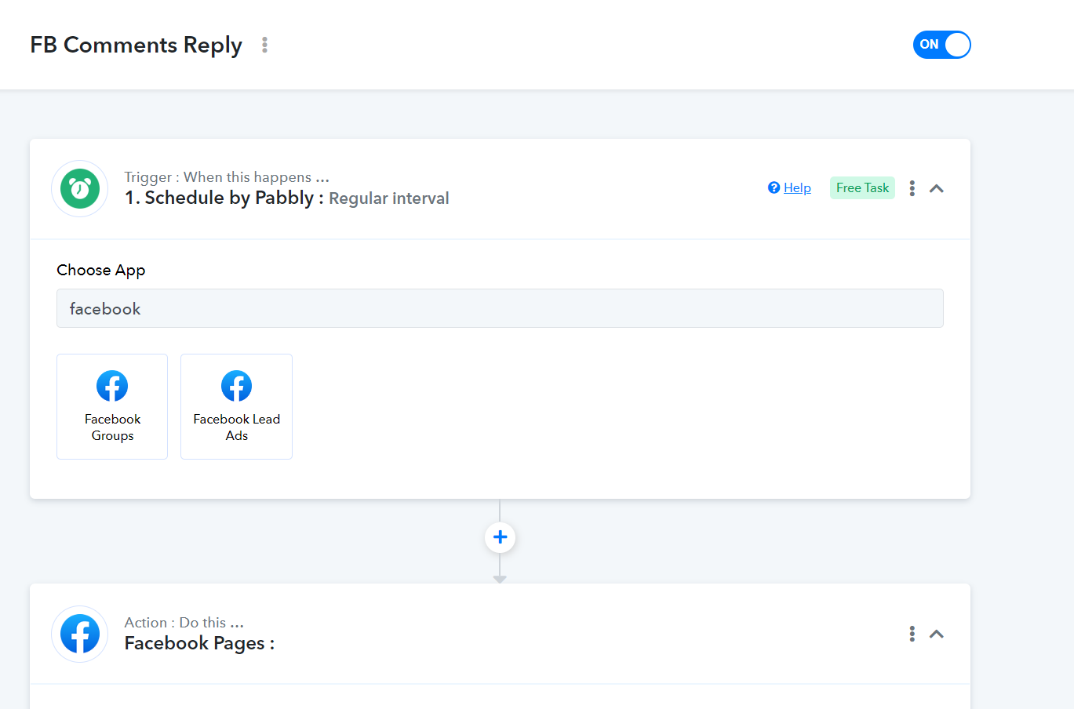Image resolution: width=1074 pixels, height=709 pixels.
Task: Click the Facebook Pages action step icon
Action: pos(80,634)
